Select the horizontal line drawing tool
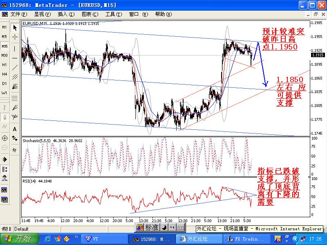Screen dimensions: 327x245 15,58
